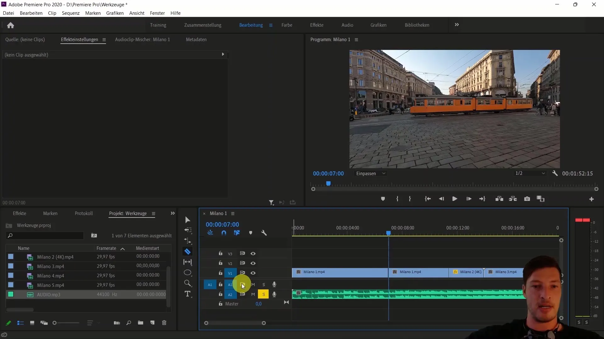Click the play button in program monitor
The image size is (604, 339).
point(455,199)
